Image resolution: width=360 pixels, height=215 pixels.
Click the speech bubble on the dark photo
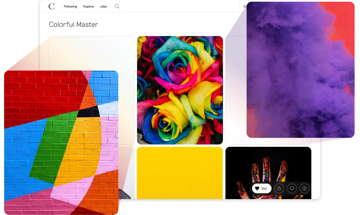pyautogui.click(x=292, y=188)
